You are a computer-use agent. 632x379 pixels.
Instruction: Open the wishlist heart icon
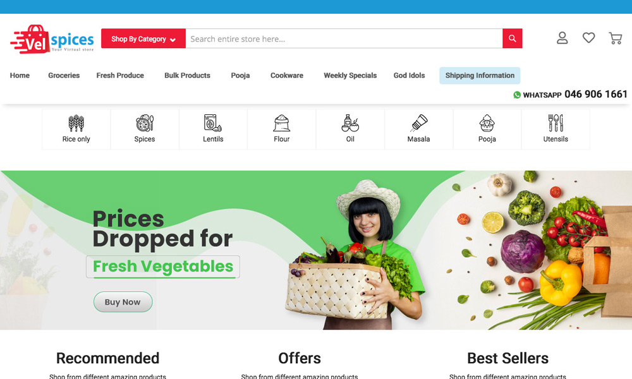(x=588, y=38)
